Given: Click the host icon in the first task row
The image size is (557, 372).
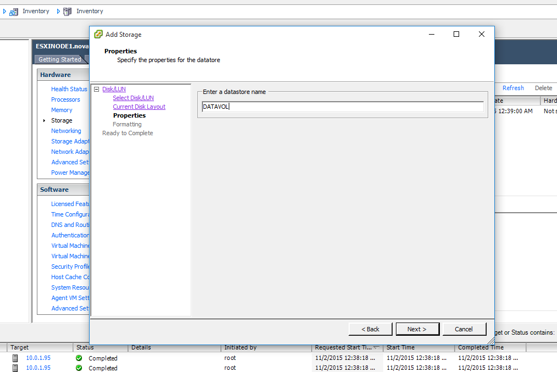Looking at the screenshot, I should tap(15, 358).
